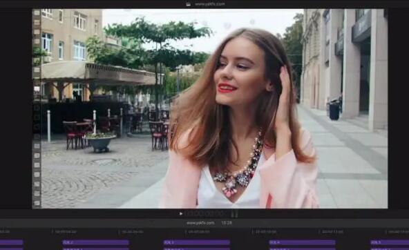This screenshot has height=250, width=409.
Task: Jump to the ruler marker above clip 4
Action: (x=265, y=231)
